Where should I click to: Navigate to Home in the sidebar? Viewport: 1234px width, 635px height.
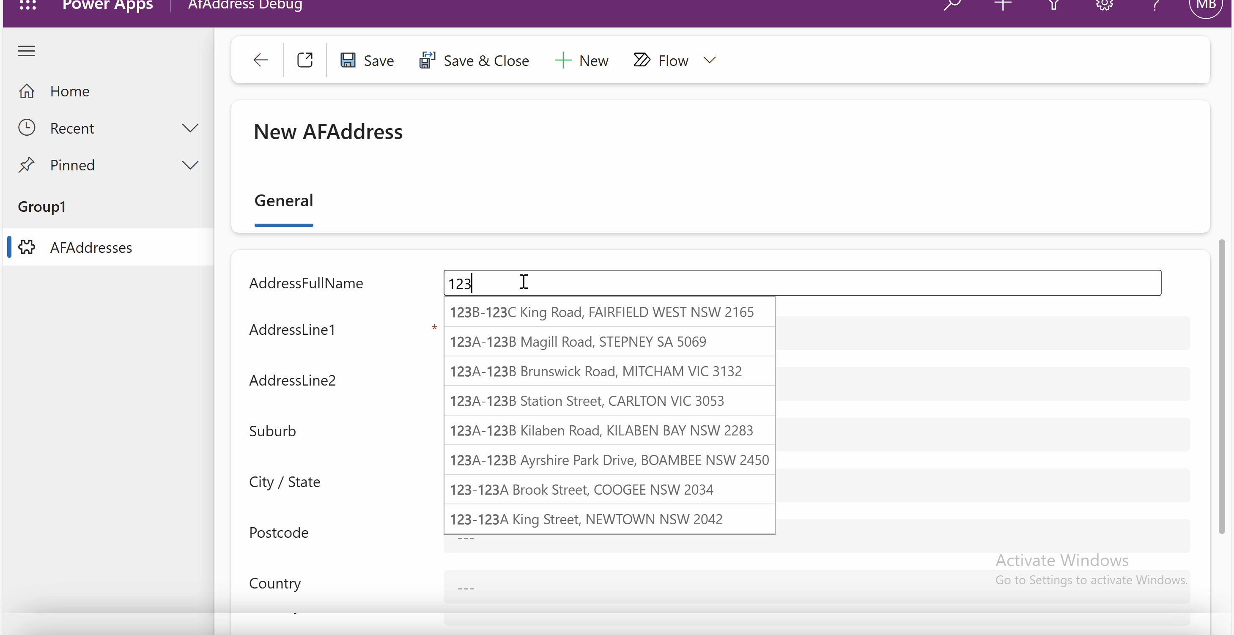tap(70, 91)
